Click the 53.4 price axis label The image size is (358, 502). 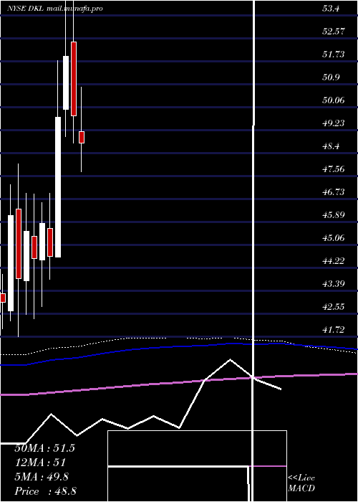[x=331, y=9]
